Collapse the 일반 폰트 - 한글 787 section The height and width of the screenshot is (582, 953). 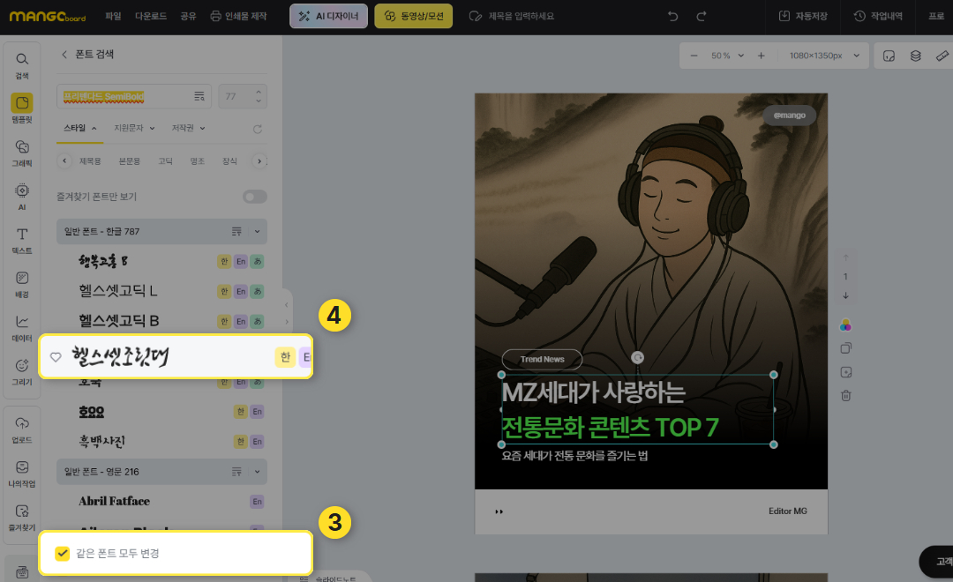(258, 232)
